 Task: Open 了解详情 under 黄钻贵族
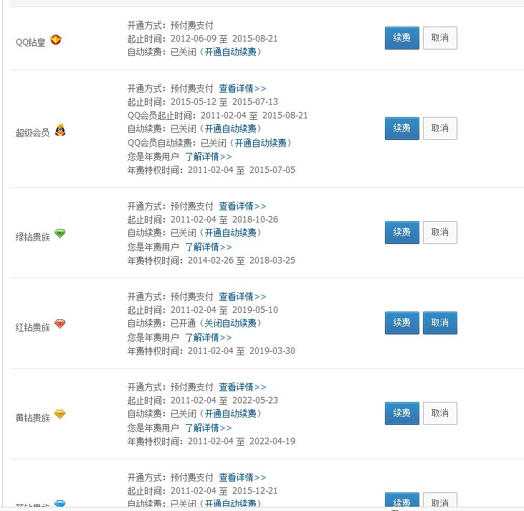point(208,428)
